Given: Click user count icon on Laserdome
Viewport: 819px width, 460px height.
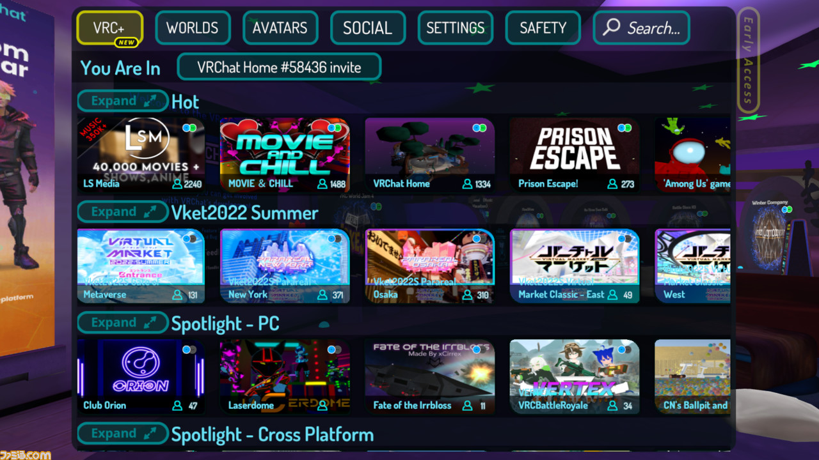Looking at the screenshot, I should tap(322, 406).
